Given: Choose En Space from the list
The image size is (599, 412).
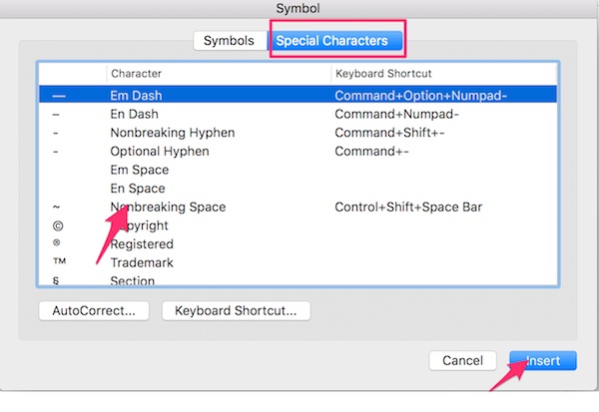Looking at the screenshot, I should [138, 189].
